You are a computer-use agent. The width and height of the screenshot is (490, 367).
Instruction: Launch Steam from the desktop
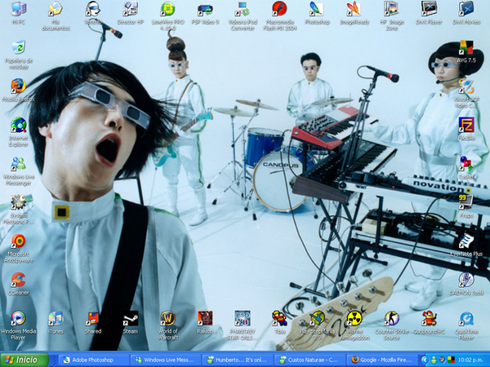coord(131,319)
